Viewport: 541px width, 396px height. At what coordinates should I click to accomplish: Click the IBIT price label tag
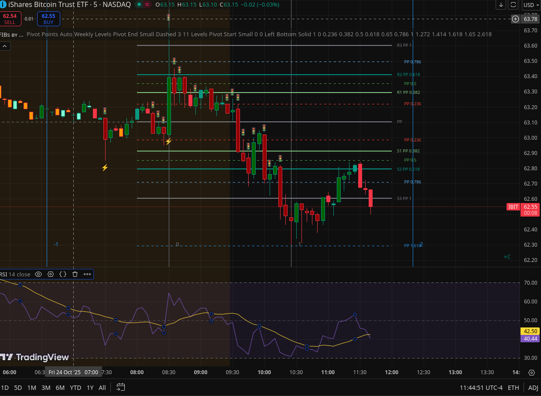point(514,207)
